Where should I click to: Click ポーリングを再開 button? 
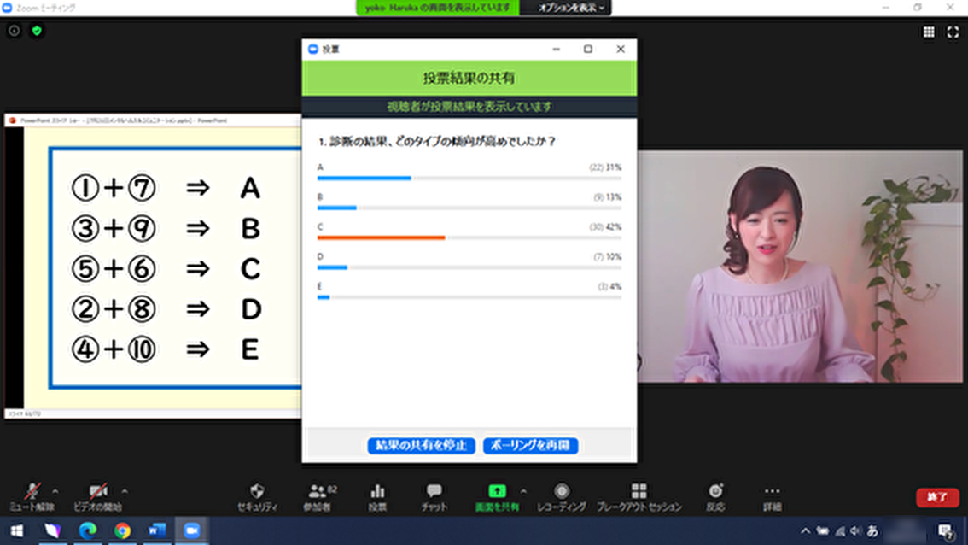tap(531, 446)
